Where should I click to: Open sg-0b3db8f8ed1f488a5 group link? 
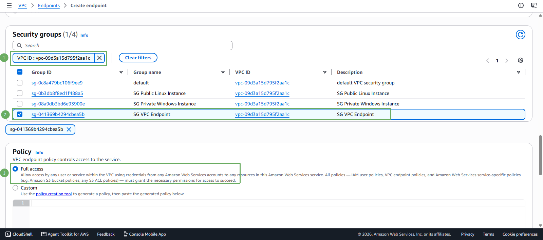(57, 93)
